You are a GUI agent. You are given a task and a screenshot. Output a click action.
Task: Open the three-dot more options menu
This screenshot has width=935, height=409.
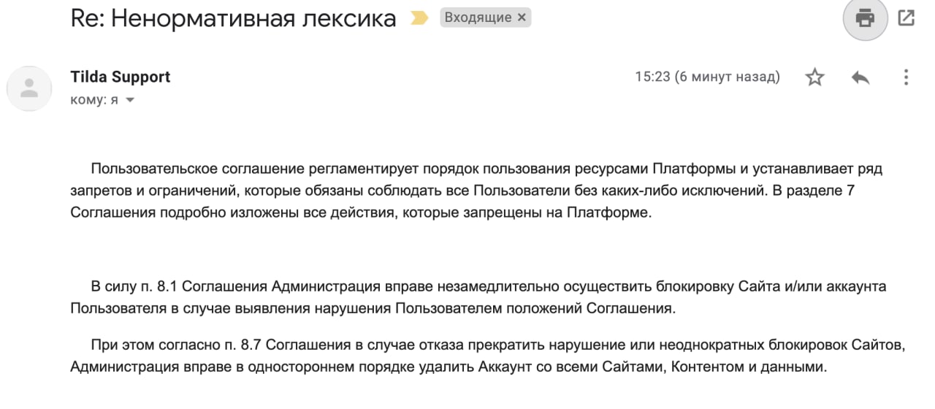coord(906,77)
